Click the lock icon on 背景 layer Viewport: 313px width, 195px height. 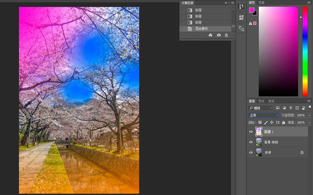302,152
